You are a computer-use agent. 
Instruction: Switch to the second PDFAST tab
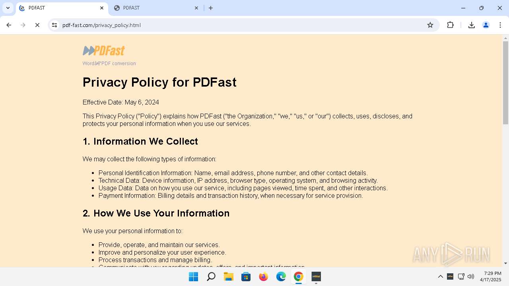pyautogui.click(x=156, y=8)
